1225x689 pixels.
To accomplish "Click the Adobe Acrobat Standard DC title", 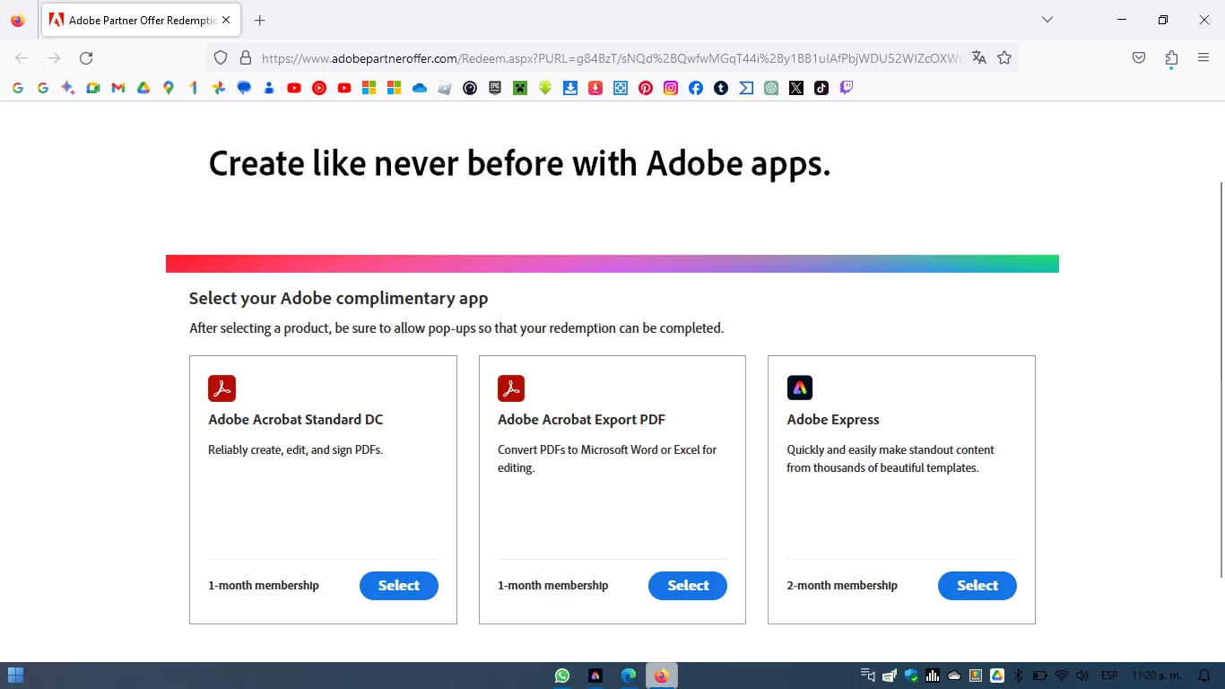I will [x=296, y=420].
